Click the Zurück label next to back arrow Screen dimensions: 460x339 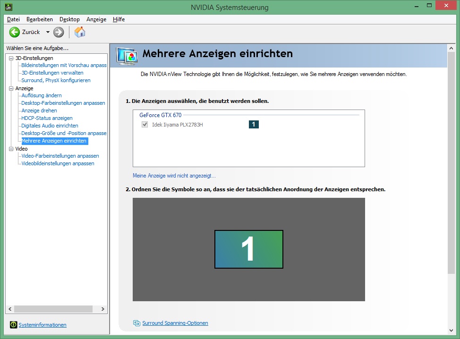(31, 32)
